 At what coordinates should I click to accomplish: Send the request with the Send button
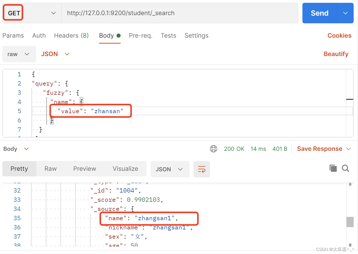tap(320, 13)
